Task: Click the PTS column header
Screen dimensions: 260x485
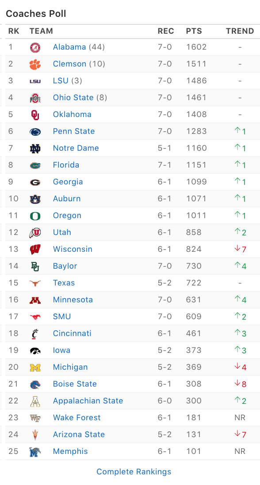Action: tap(194, 31)
